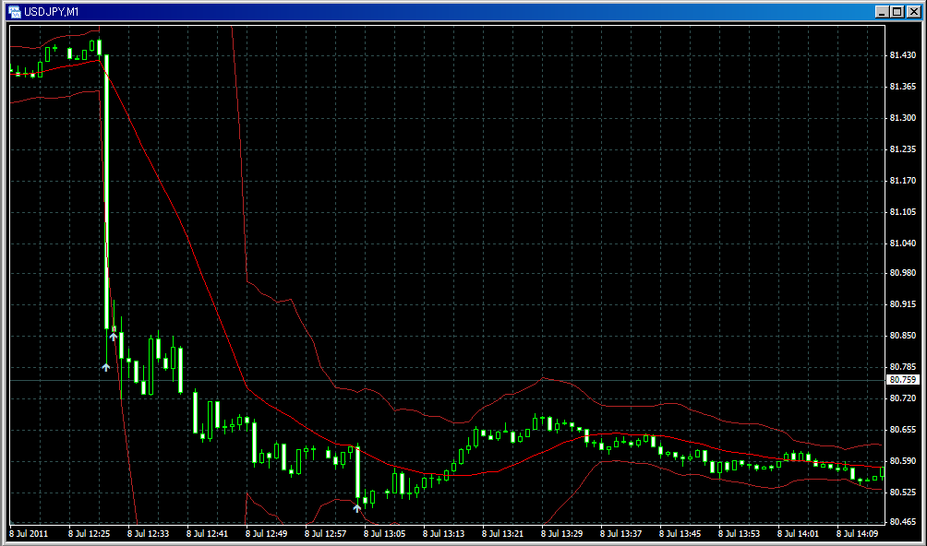Click the blue arrow marker near 80.785
The width and height of the screenshot is (927, 546).
[x=105, y=367]
